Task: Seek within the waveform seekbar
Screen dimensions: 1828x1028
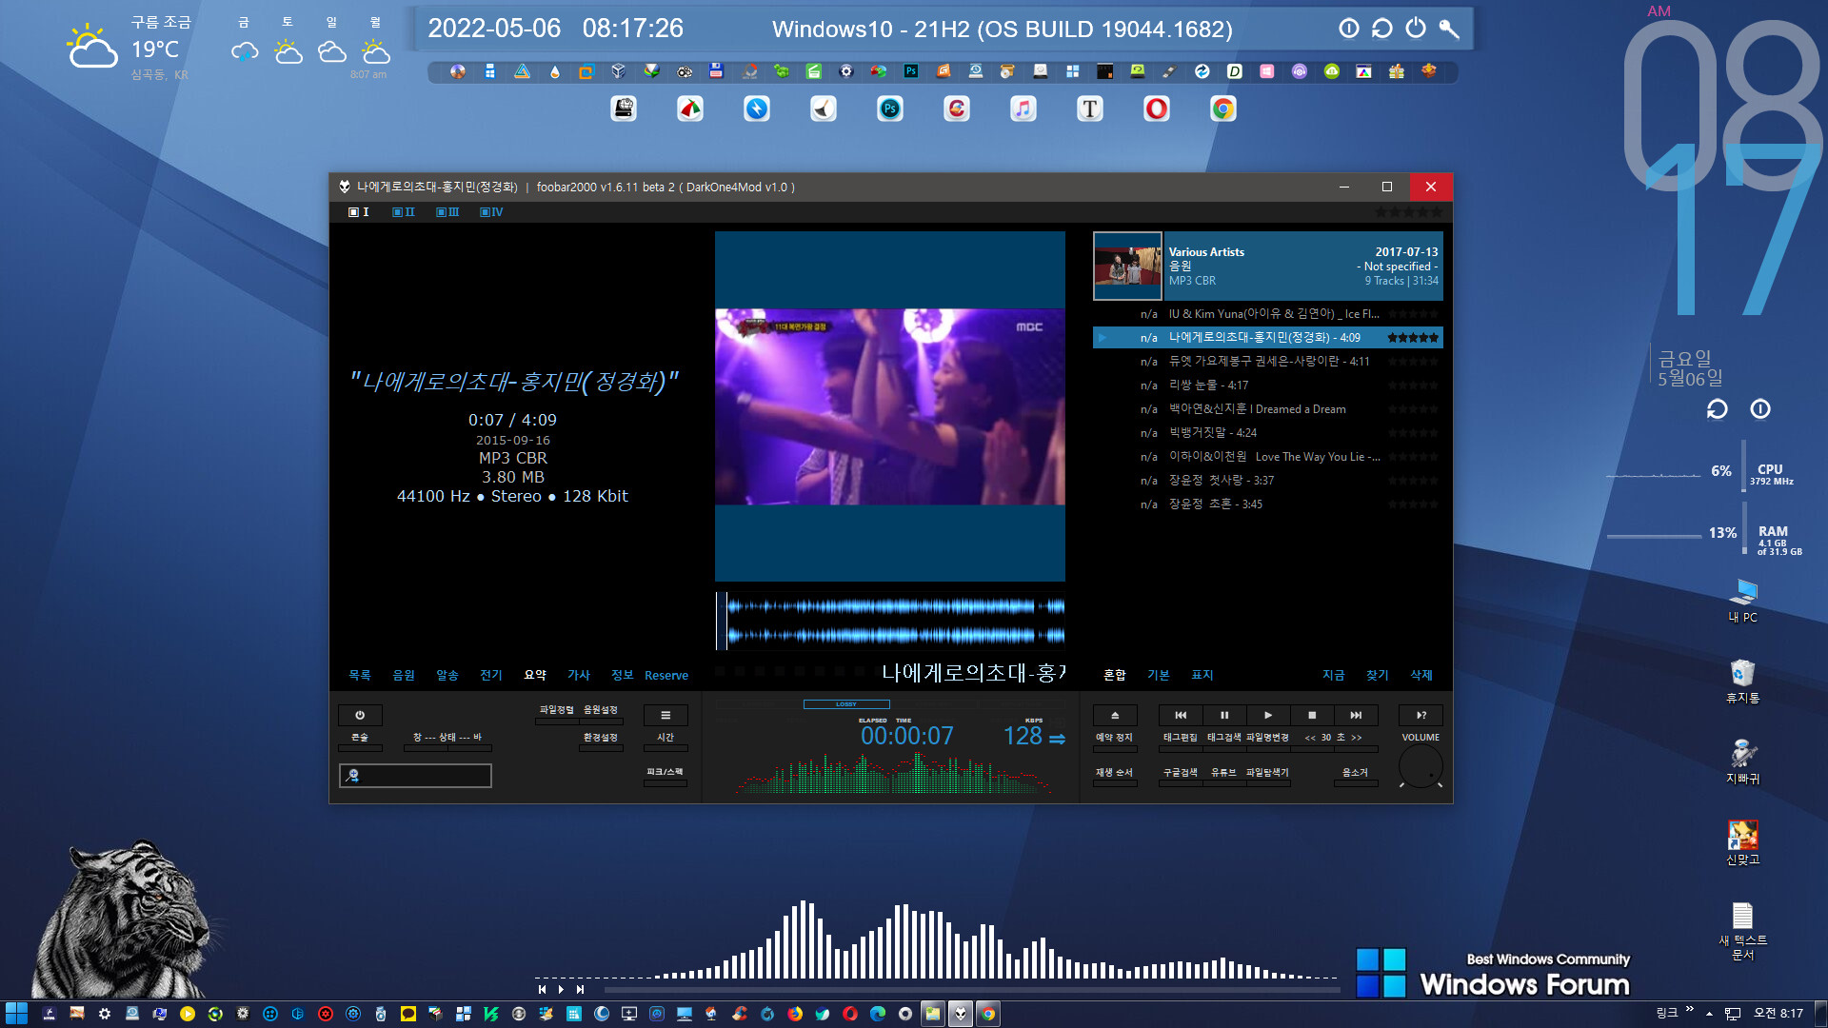Action: [890, 621]
